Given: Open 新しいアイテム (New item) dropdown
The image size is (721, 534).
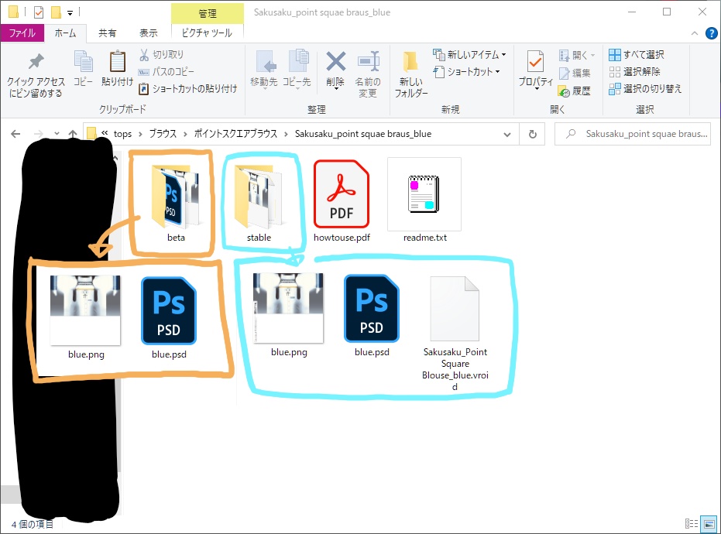Looking at the screenshot, I should coord(469,55).
